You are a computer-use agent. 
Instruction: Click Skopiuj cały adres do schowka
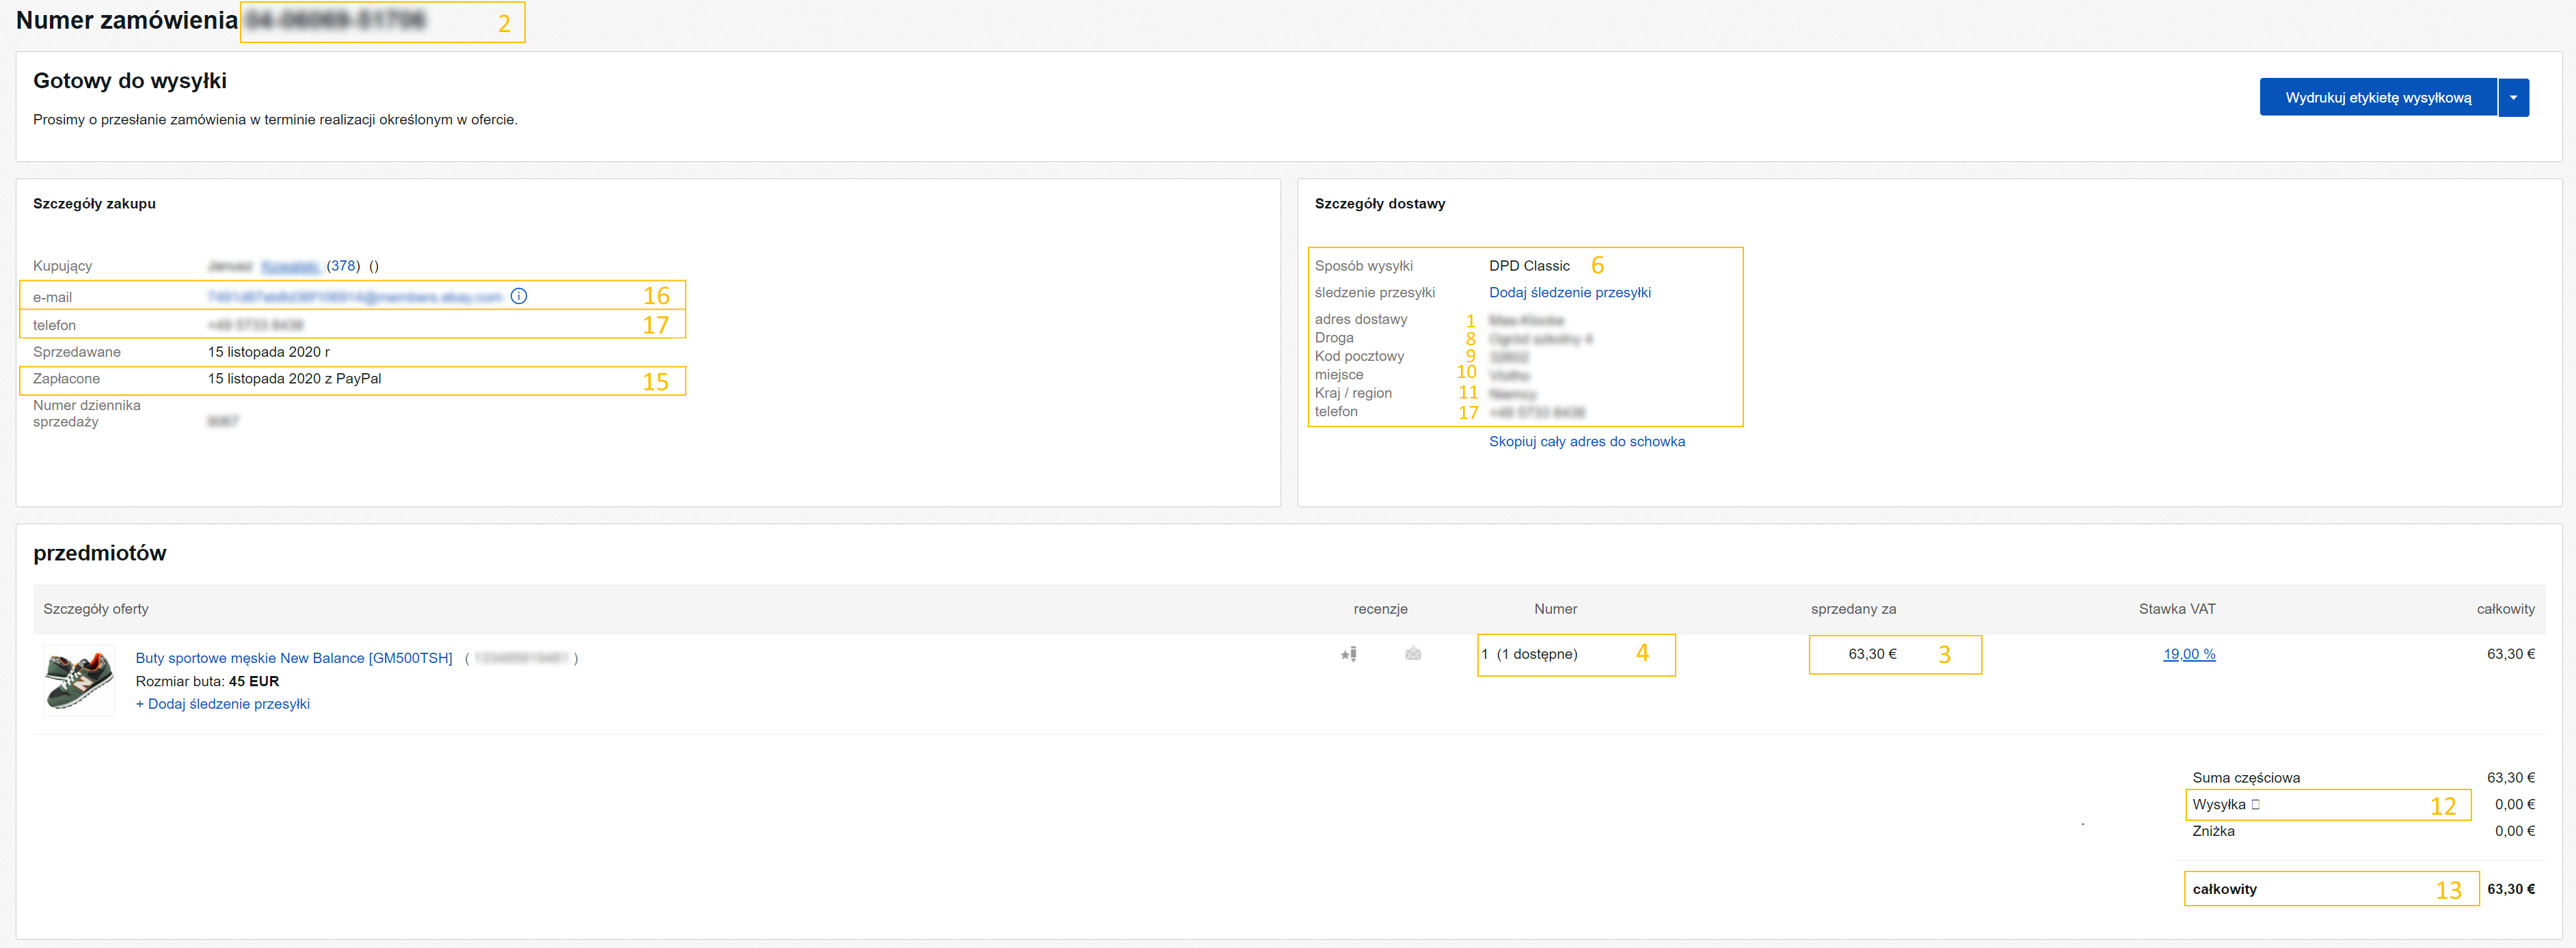[x=1586, y=442]
